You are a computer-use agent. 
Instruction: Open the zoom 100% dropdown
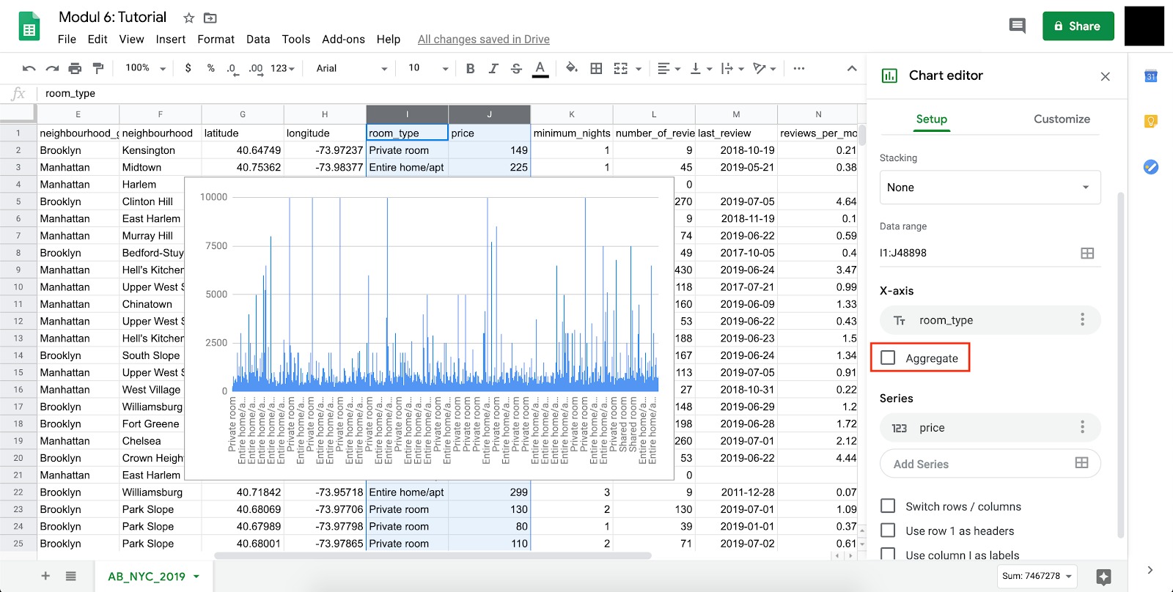point(146,68)
